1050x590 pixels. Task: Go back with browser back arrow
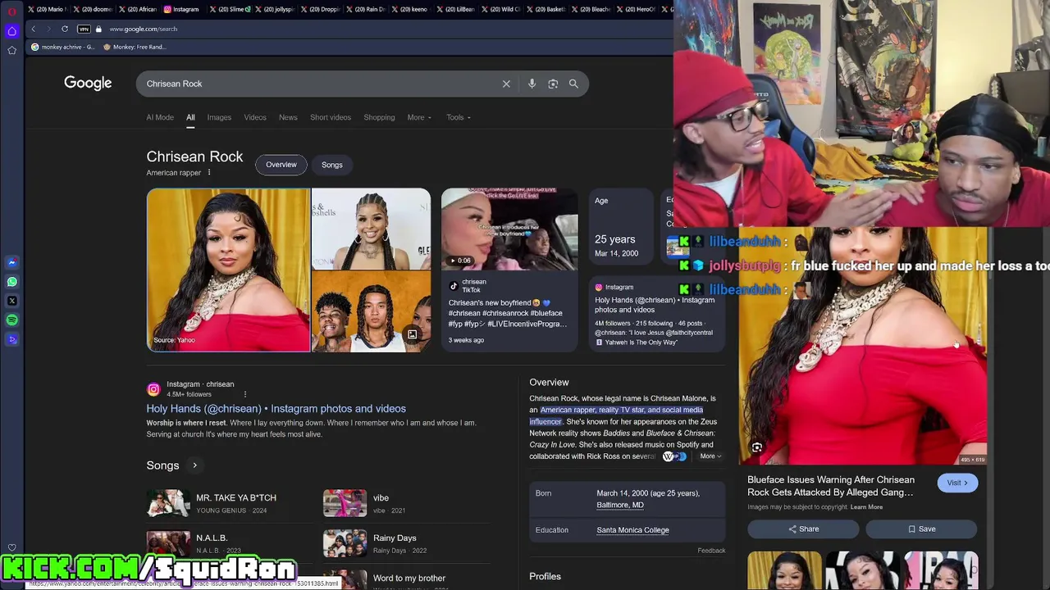[x=34, y=29]
